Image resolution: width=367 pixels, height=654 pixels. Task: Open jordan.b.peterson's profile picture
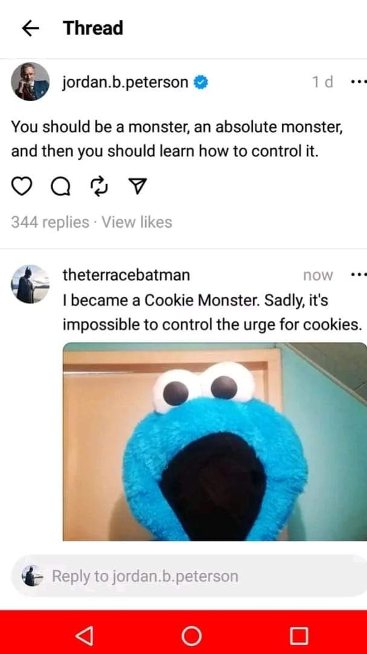pos(30,82)
